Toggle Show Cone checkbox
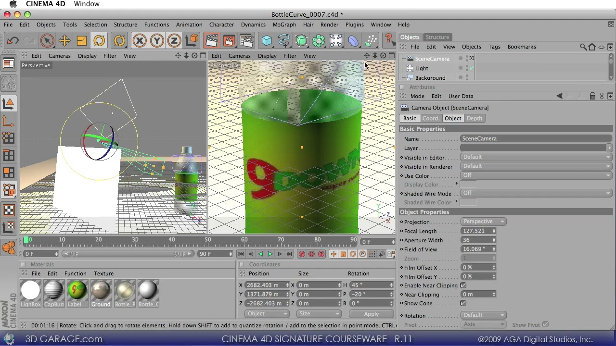Viewport: 616px width, 346px height. (x=463, y=303)
